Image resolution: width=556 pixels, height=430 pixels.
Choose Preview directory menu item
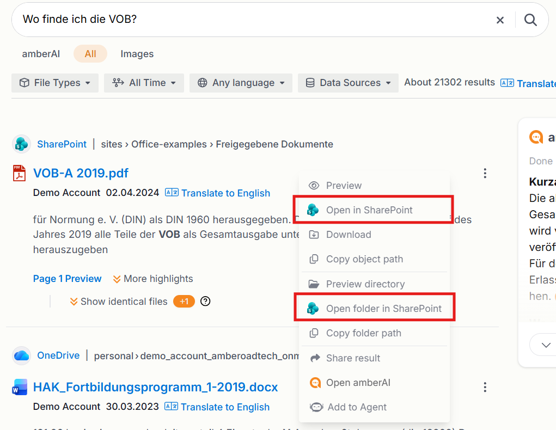click(374, 284)
